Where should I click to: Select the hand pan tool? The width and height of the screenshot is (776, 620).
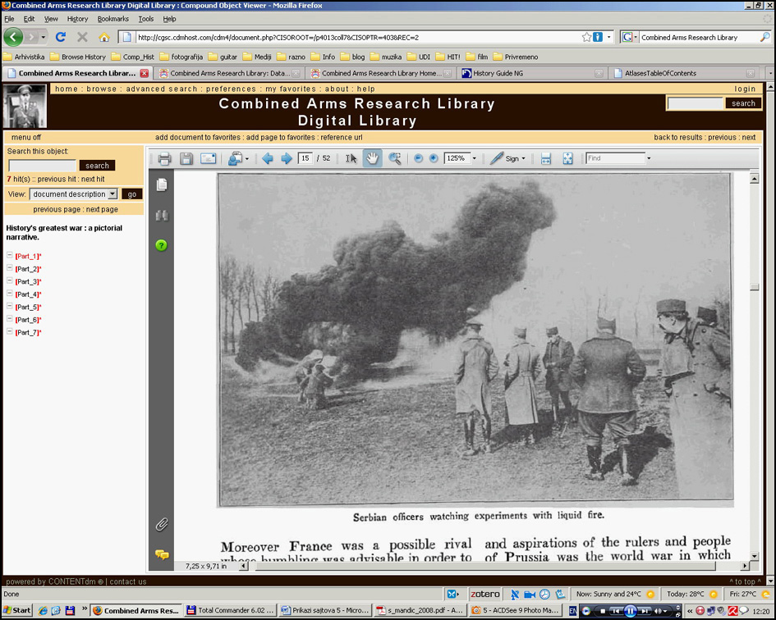pyautogui.click(x=373, y=159)
